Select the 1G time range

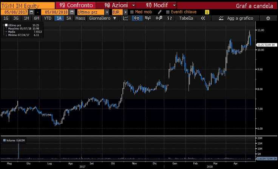tap(6, 18)
